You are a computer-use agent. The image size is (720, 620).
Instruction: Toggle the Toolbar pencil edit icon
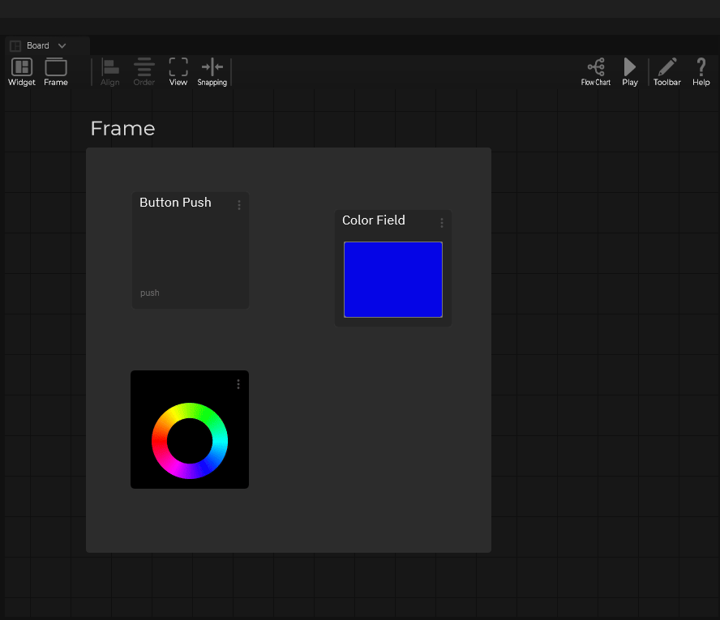[x=667, y=71]
